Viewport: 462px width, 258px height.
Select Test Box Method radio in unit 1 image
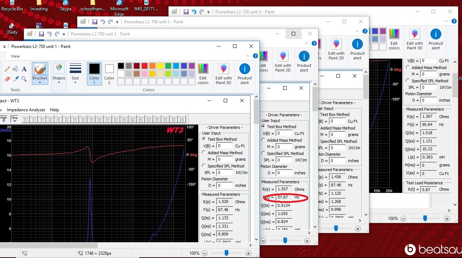coord(204,139)
